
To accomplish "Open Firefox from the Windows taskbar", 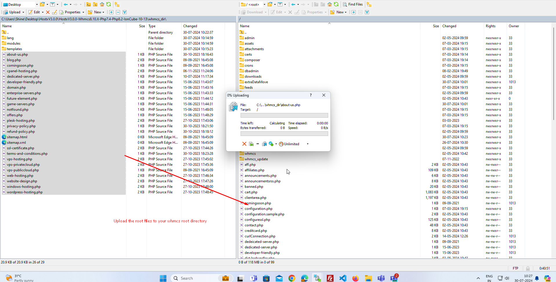I will tap(355, 278).
